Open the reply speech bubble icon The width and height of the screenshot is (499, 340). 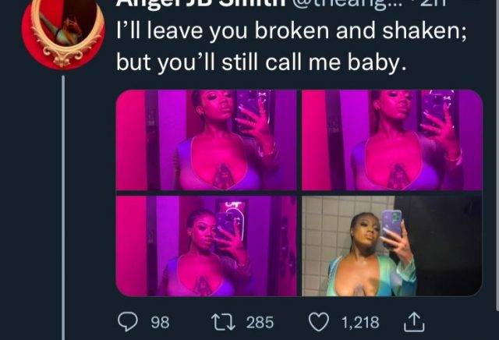(x=128, y=321)
